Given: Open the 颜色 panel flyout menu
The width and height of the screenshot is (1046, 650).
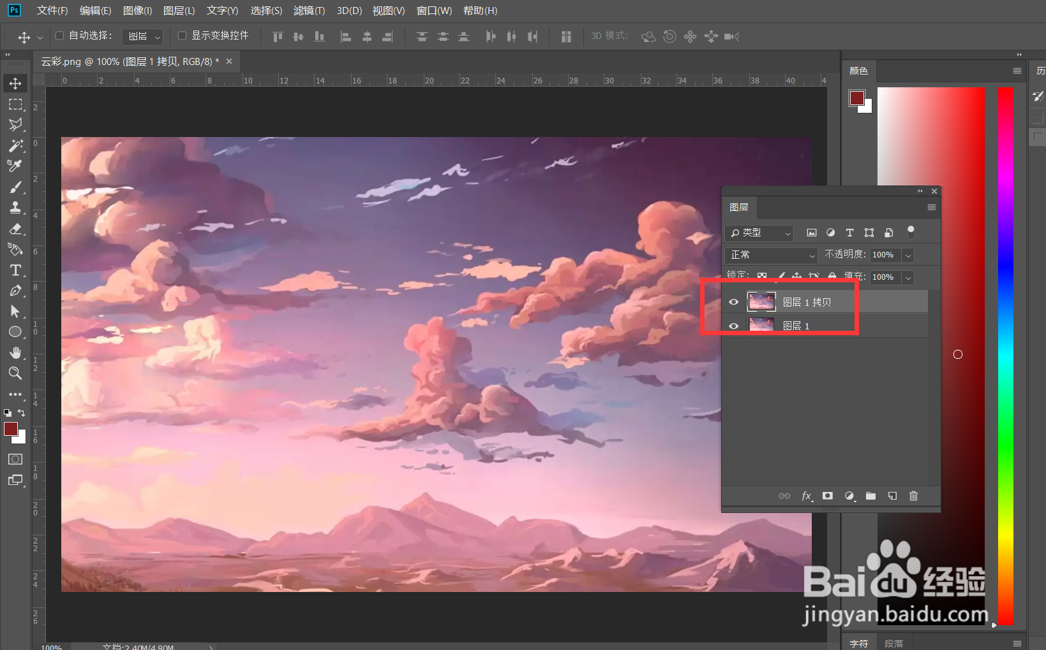Looking at the screenshot, I should tap(1017, 71).
